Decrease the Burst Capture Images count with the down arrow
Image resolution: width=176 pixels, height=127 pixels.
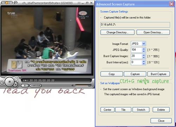pos(144,58)
